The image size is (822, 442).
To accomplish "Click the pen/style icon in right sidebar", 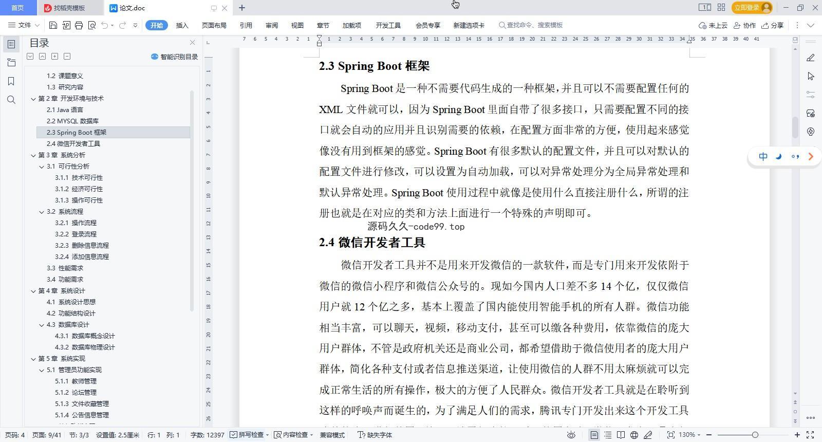I will click(811, 58).
